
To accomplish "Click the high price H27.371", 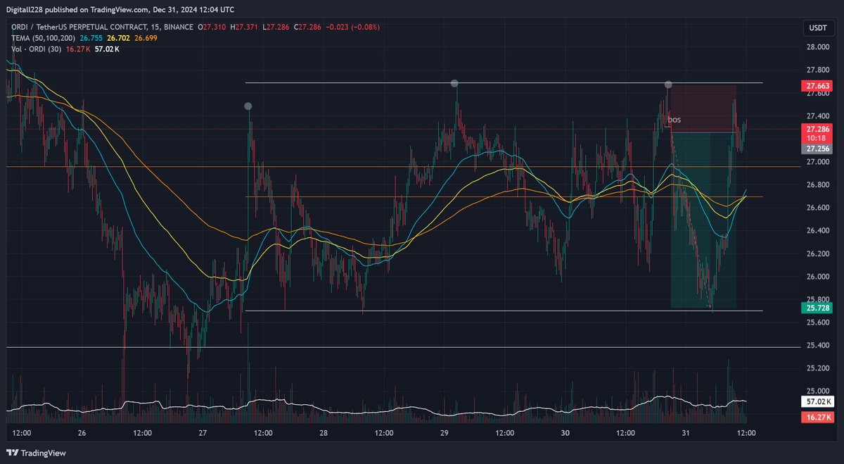I will click(245, 27).
